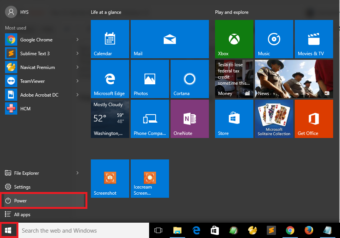Open the Phone Companion tile
Screen dimensions: 340x238
pyautogui.click(x=150, y=119)
